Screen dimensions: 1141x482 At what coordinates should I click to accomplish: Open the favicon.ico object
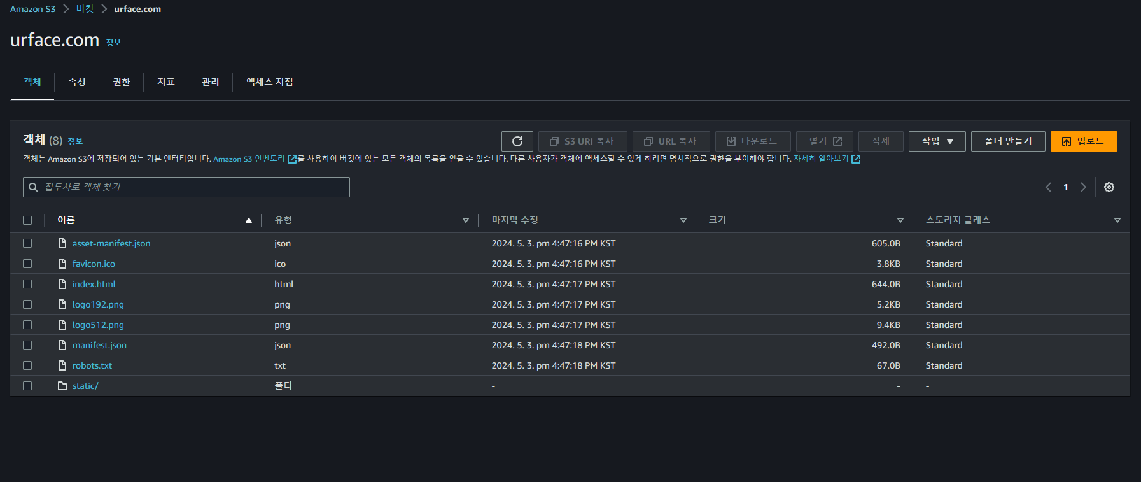94,264
